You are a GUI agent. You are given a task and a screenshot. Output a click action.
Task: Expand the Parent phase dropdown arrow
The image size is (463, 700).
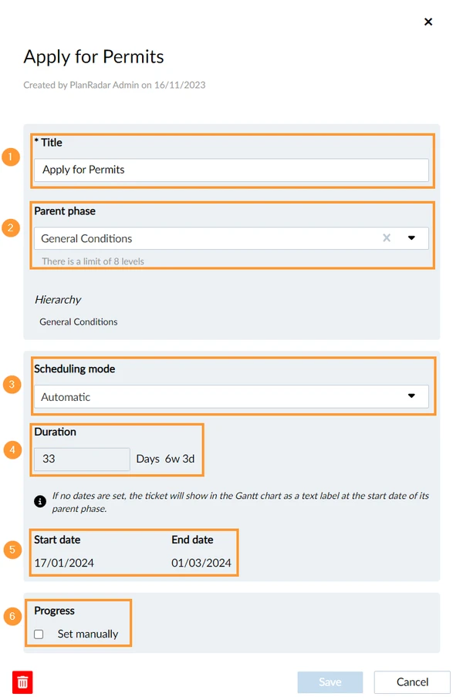(411, 238)
